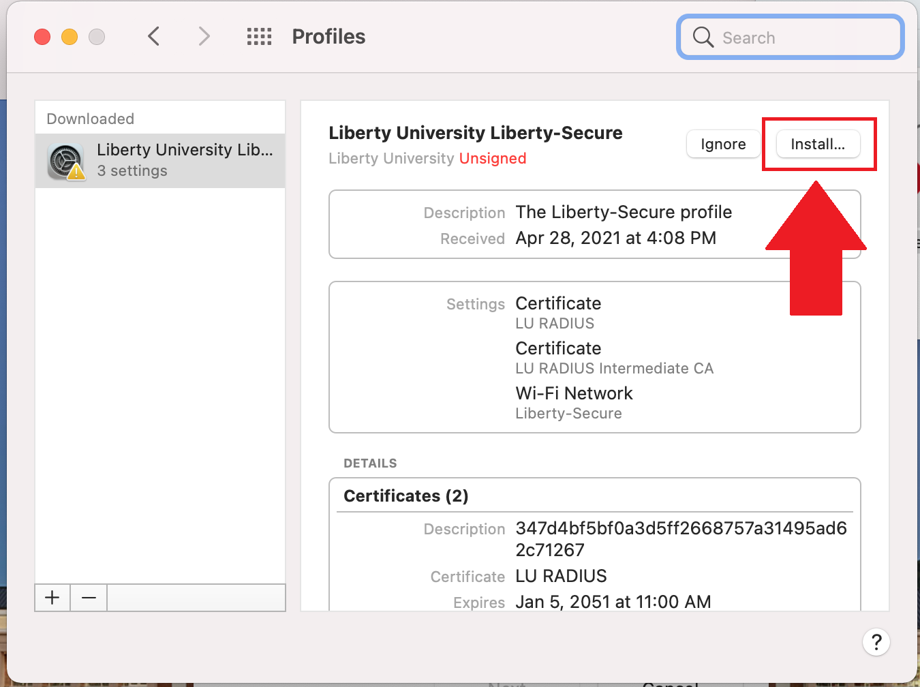
Task: Add a profile with the plus button
Action: pyautogui.click(x=52, y=598)
